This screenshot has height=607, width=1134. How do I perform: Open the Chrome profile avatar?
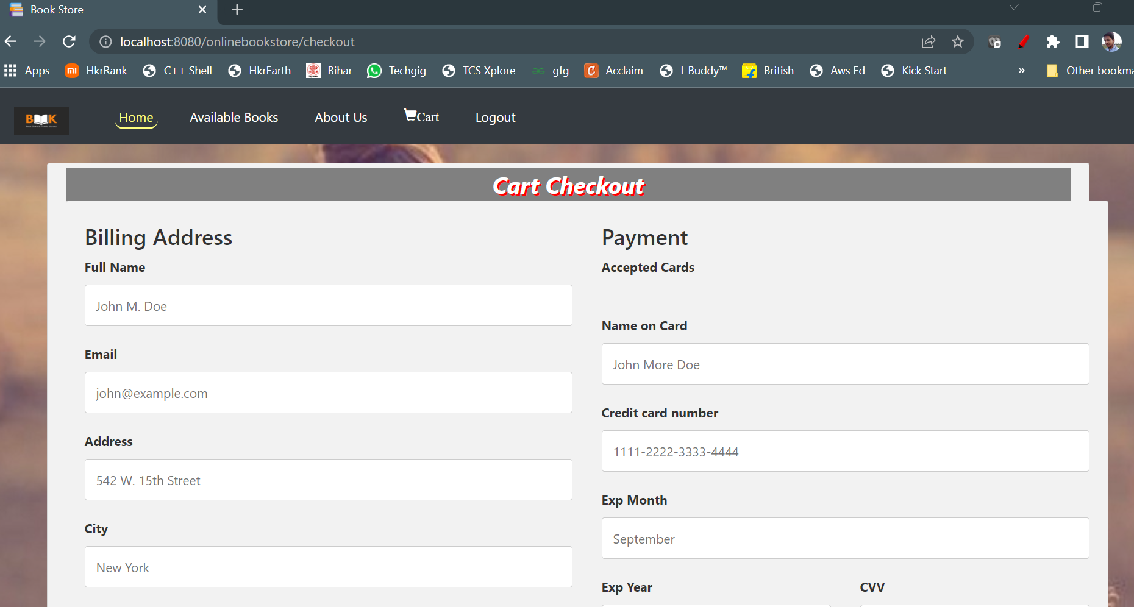1111,41
